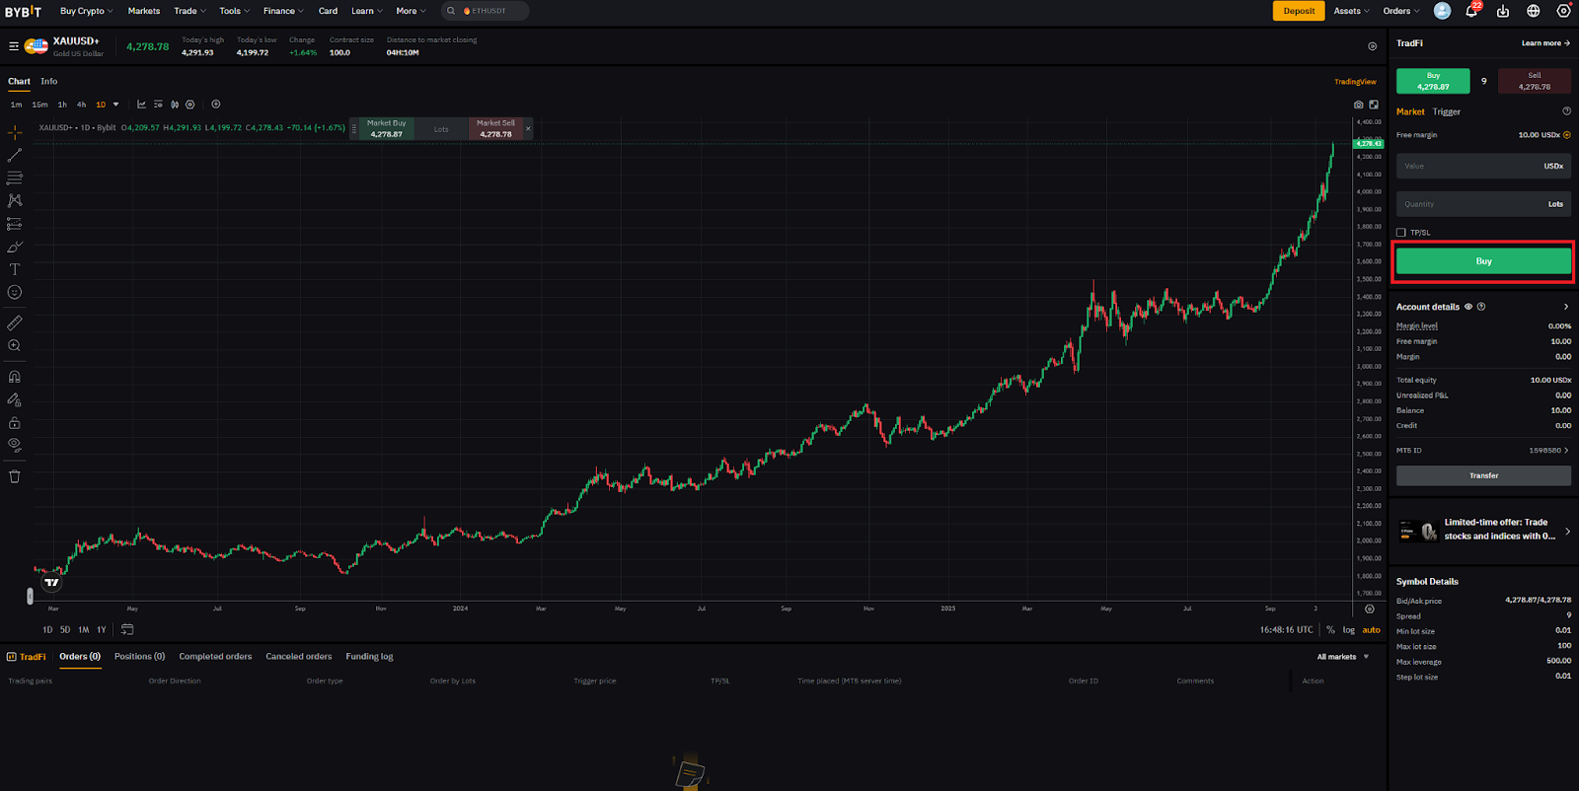Toggle hide all drawings eye icon
The height and width of the screenshot is (791, 1579).
pyautogui.click(x=15, y=445)
